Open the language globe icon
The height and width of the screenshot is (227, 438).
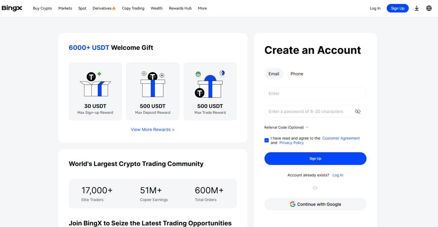click(x=429, y=8)
